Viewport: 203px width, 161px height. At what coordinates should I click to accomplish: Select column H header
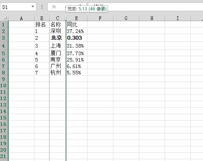click(x=152, y=18)
